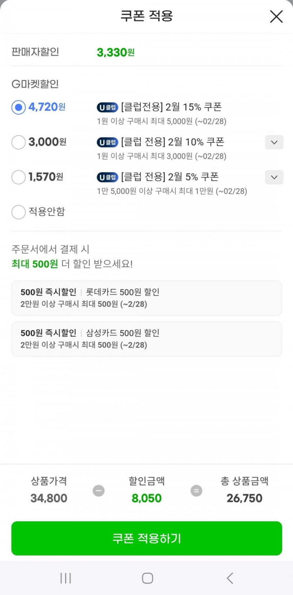This screenshot has width=293, height=595.
Task: Select the 4,720원 15% club coupon radio
Action: click(19, 107)
